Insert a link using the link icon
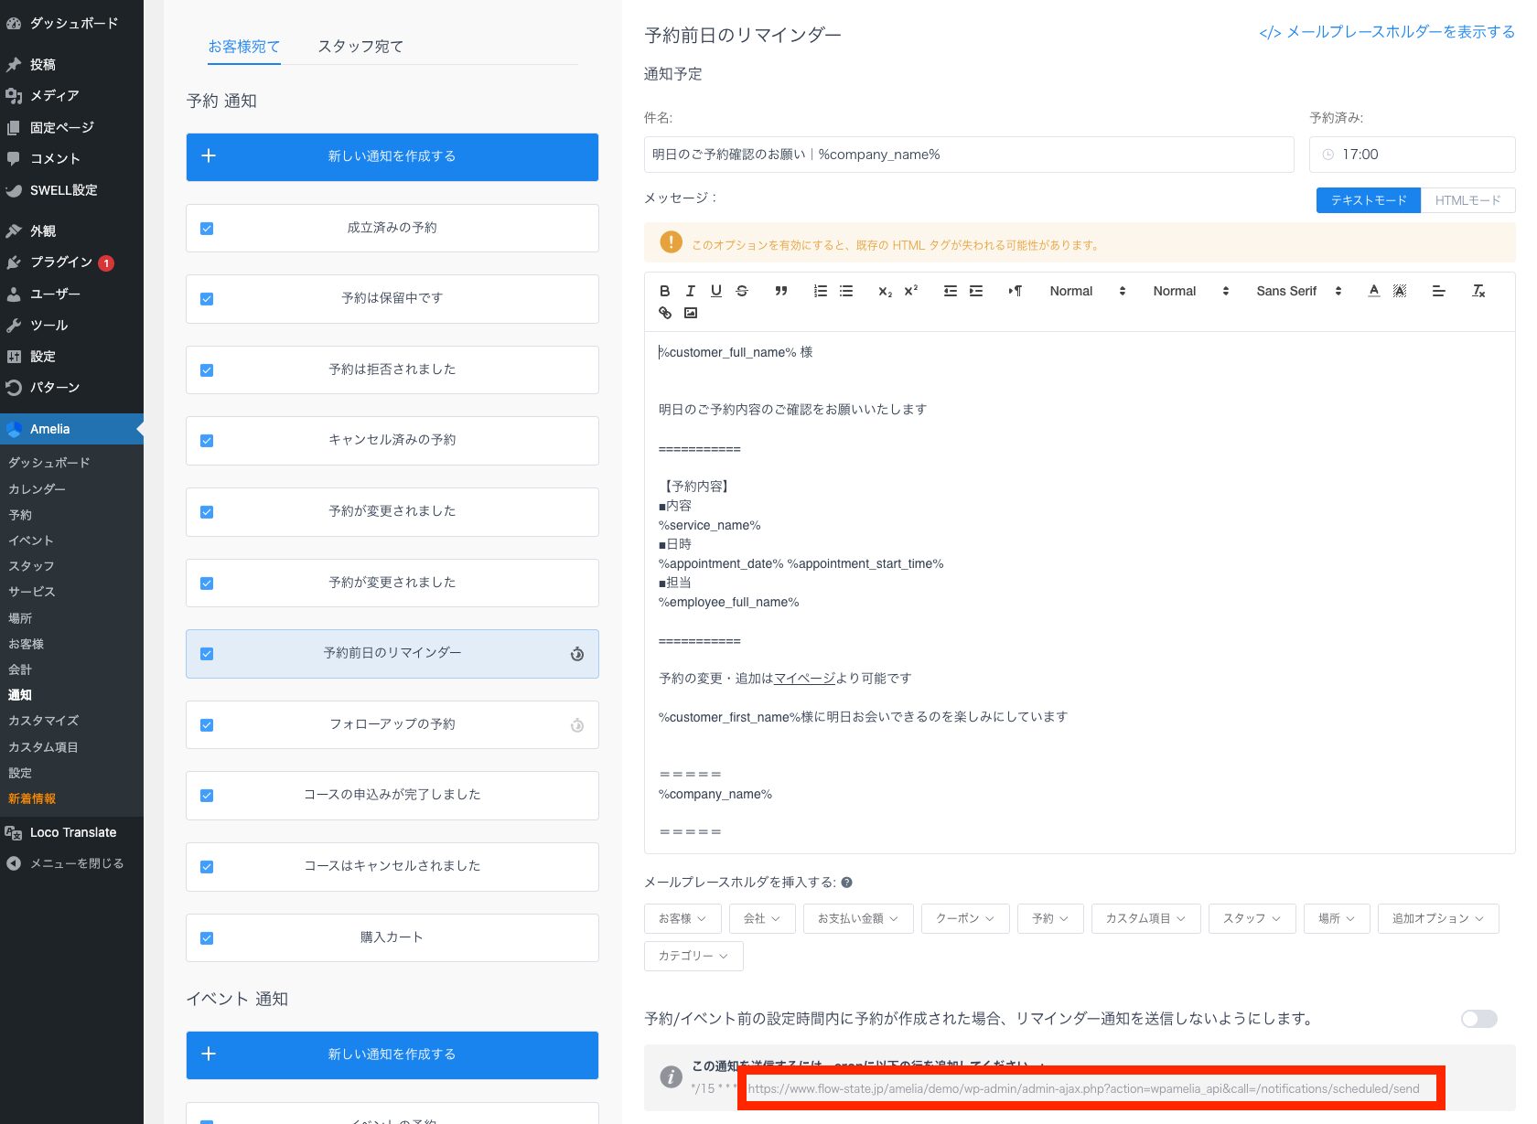The image size is (1537, 1124). (665, 313)
